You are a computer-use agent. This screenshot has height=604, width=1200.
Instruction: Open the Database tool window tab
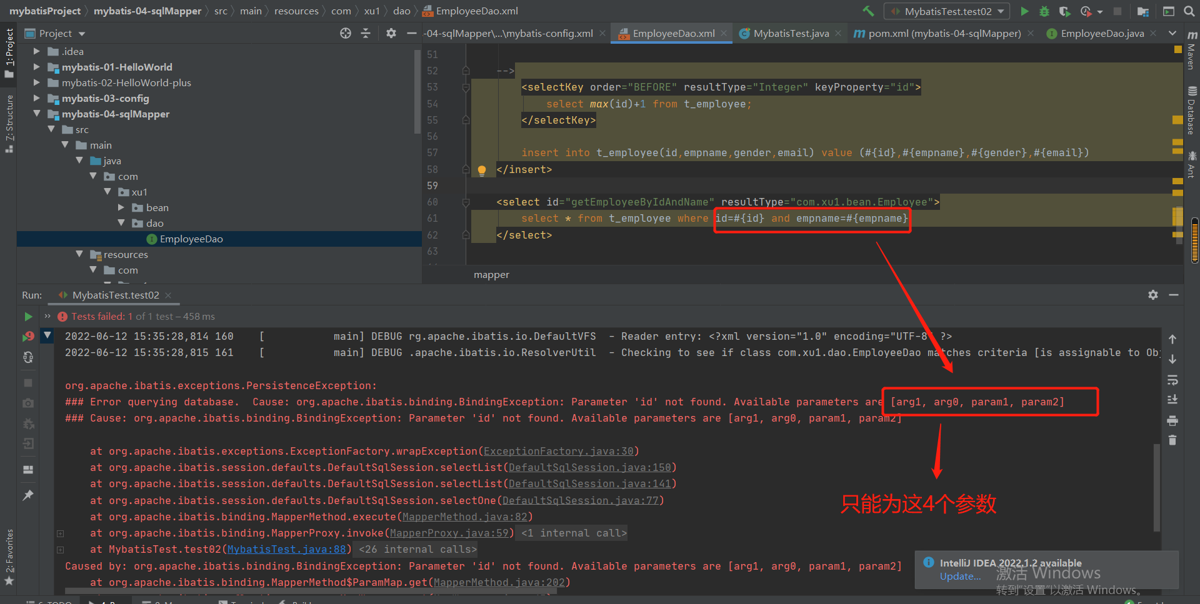(x=1192, y=111)
